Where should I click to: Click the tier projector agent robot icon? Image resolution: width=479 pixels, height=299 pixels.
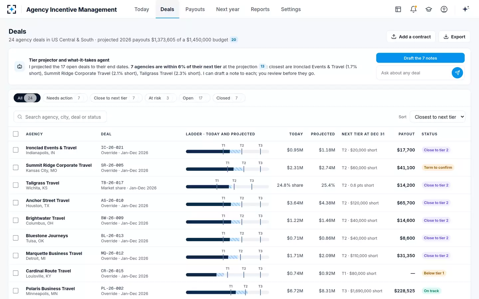[x=20, y=66]
